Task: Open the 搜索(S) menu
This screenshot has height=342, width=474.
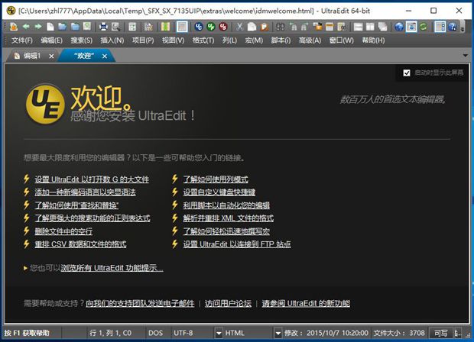Action: (82, 40)
